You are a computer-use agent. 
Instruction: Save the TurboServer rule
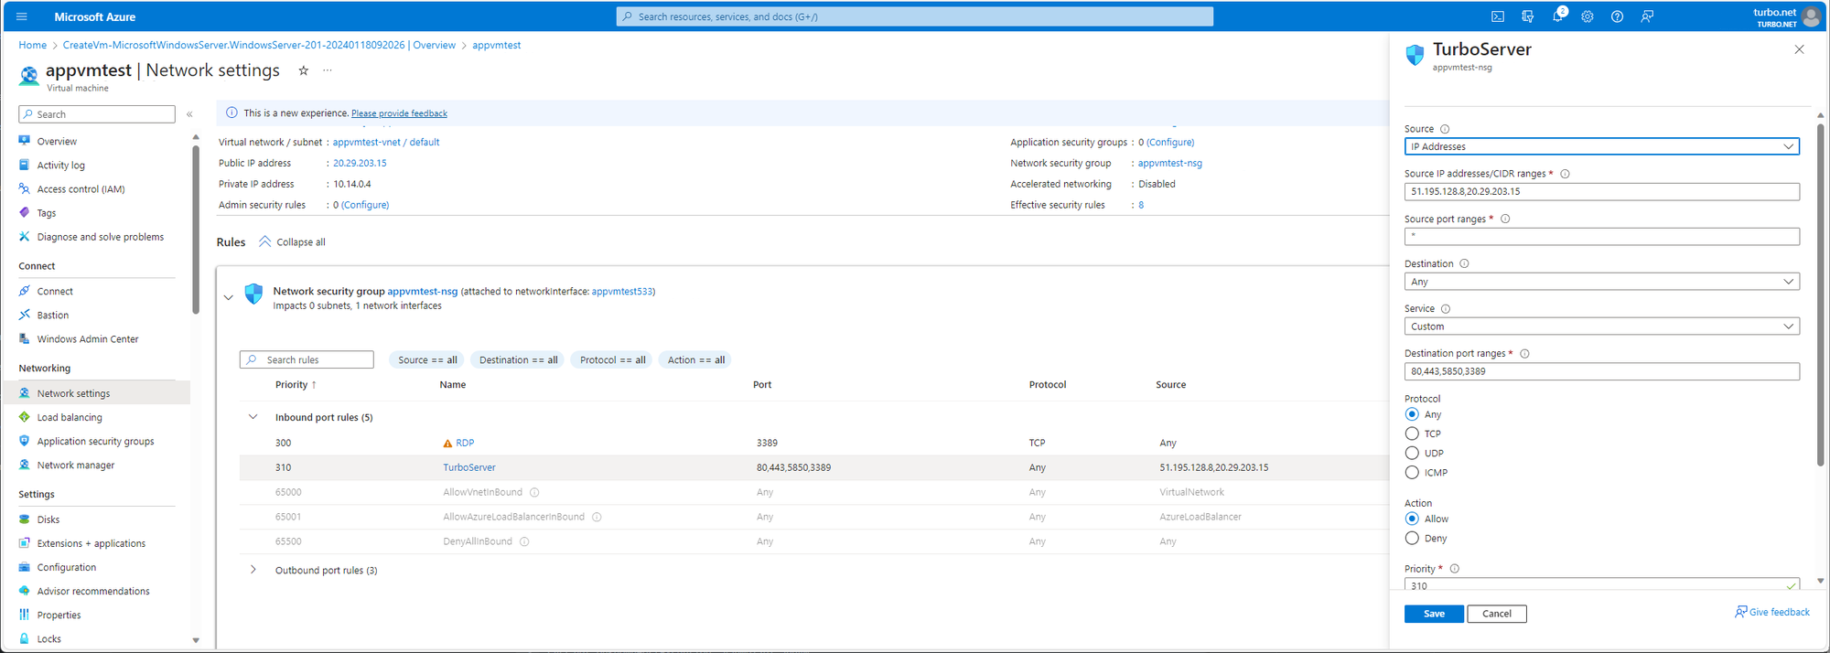(1434, 614)
